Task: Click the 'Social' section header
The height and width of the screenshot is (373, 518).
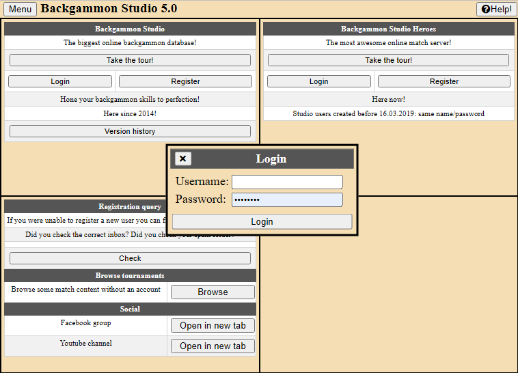Action: [130, 309]
